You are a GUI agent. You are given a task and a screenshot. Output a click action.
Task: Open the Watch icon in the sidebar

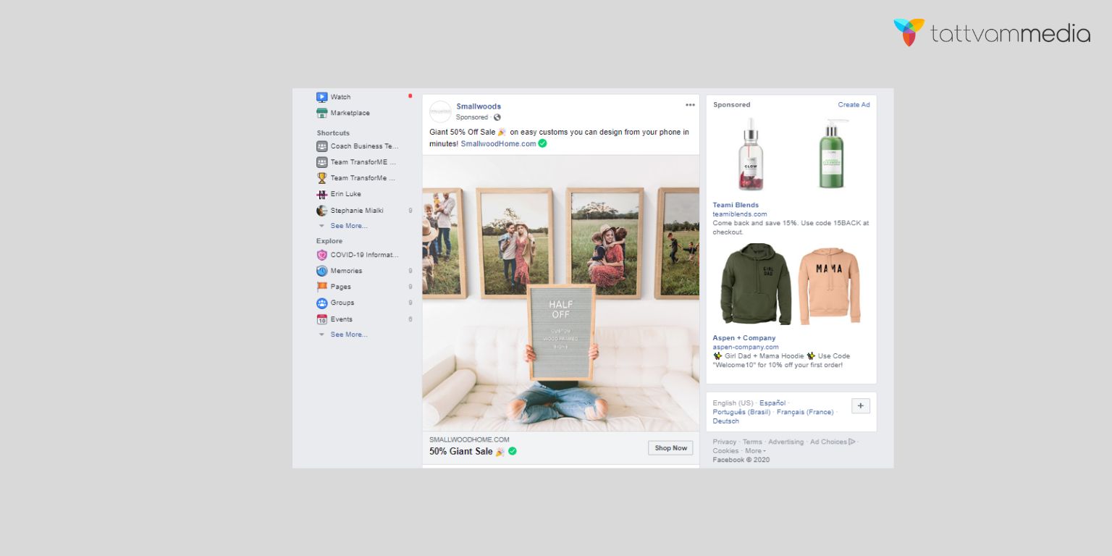tap(322, 97)
